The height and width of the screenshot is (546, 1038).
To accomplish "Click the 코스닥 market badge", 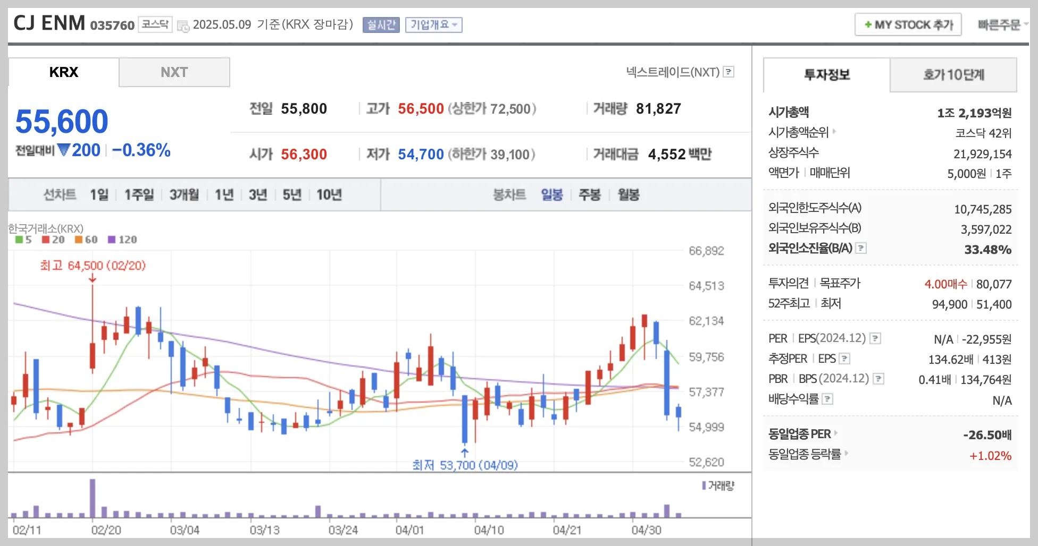I will coord(155,24).
